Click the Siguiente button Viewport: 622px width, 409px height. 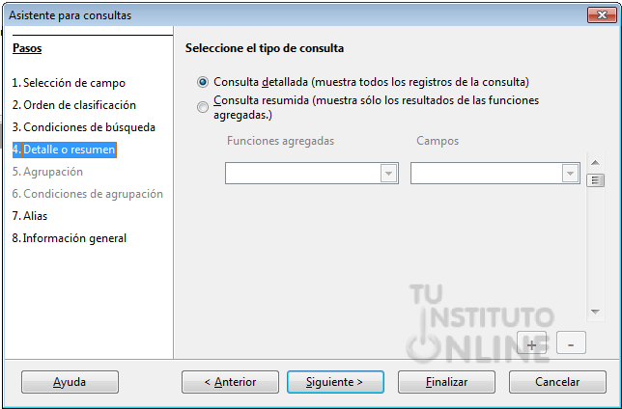click(x=335, y=382)
